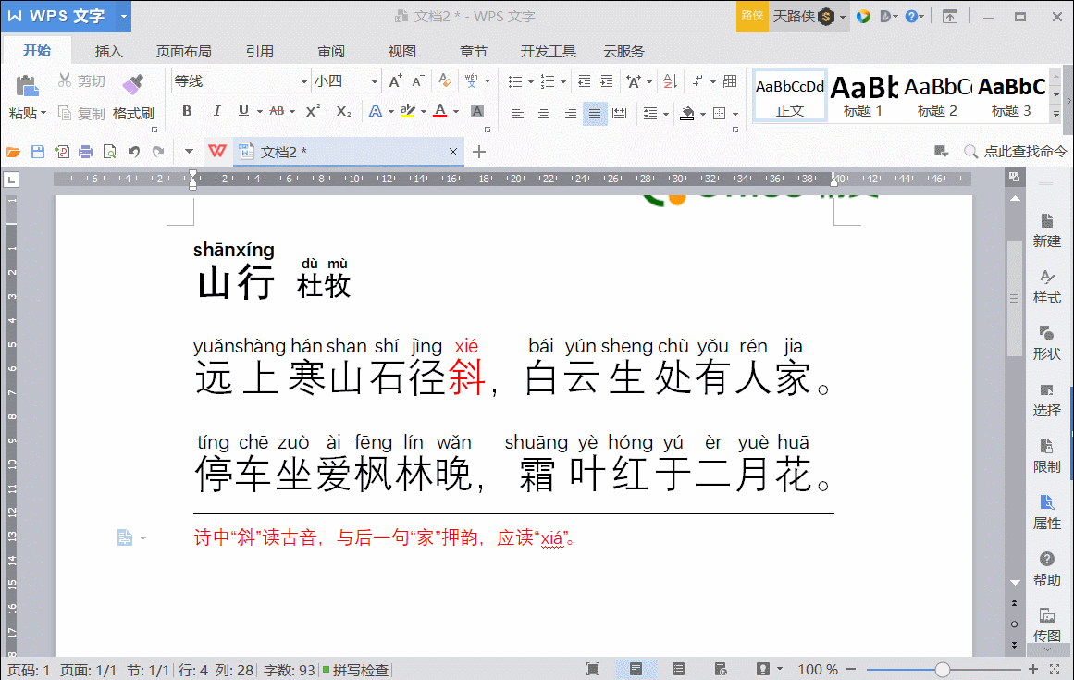The image size is (1074, 680).
Task: Switch to the 引用 tab
Action: pos(260,52)
